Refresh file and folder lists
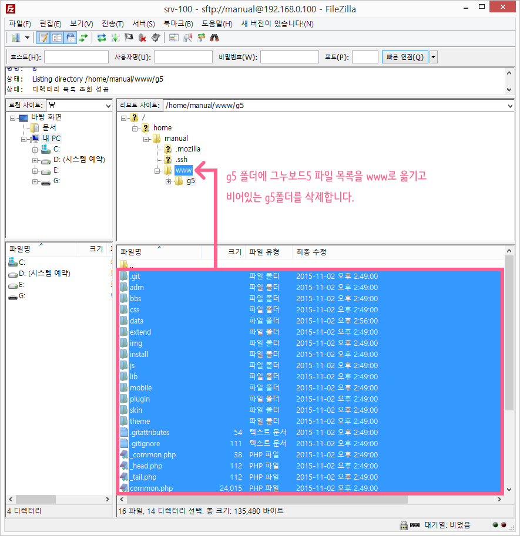520x536 pixels. point(102,38)
